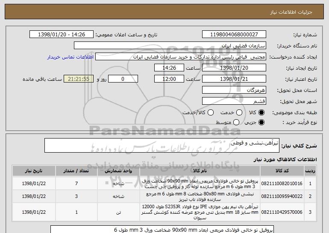Image resolution: width=329 pixels, height=233 pixels.
Task: Click the label ساعت باقی مانده
Action: point(42,79)
